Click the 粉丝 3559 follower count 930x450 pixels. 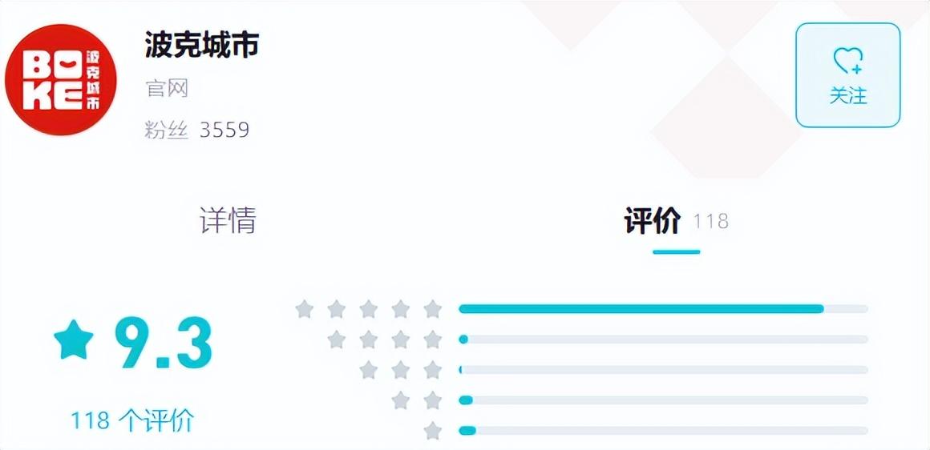pyautogui.click(x=197, y=130)
